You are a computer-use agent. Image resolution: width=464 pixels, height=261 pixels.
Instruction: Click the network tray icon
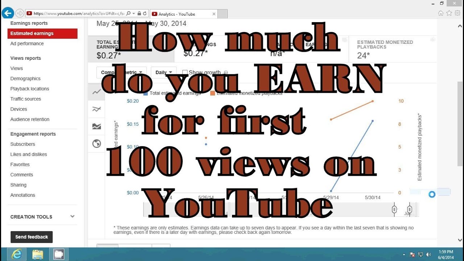[420, 254]
